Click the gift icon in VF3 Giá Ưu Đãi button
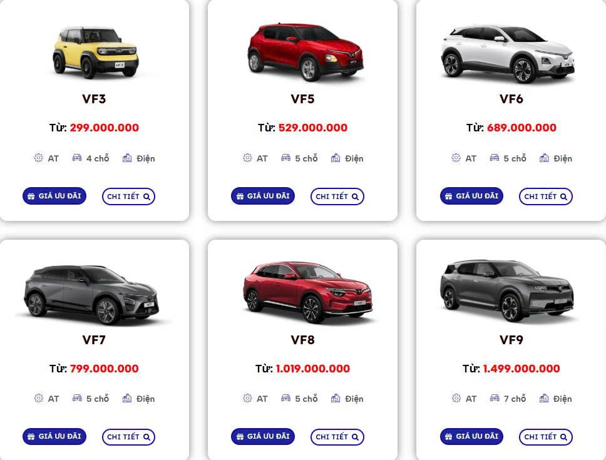 [x=31, y=197]
